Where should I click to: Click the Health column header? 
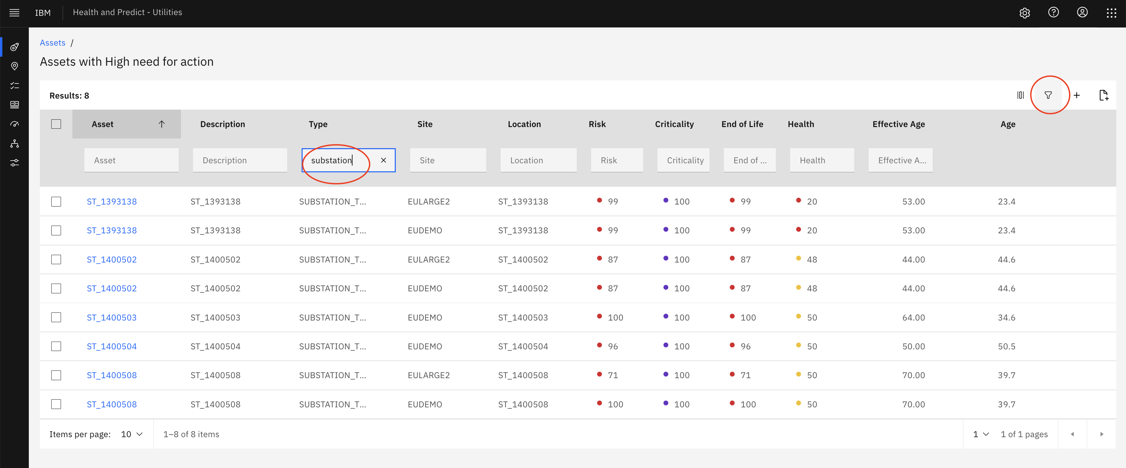[x=801, y=124]
